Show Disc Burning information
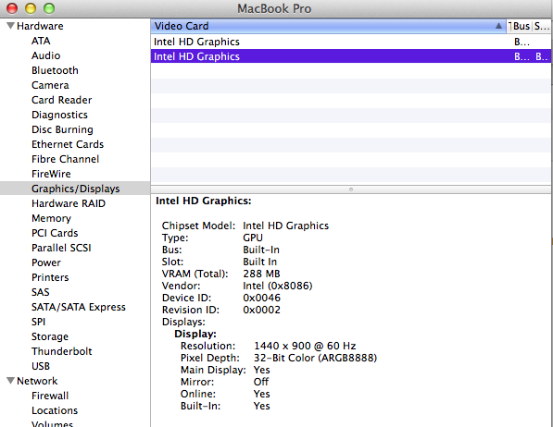The image size is (553, 427). 62,129
